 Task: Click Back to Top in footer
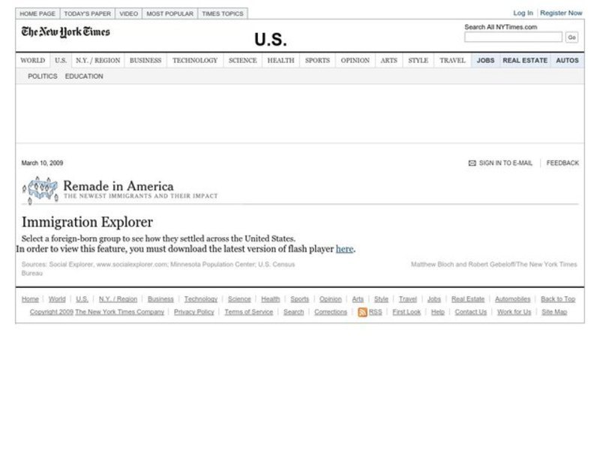tap(558, 299)
